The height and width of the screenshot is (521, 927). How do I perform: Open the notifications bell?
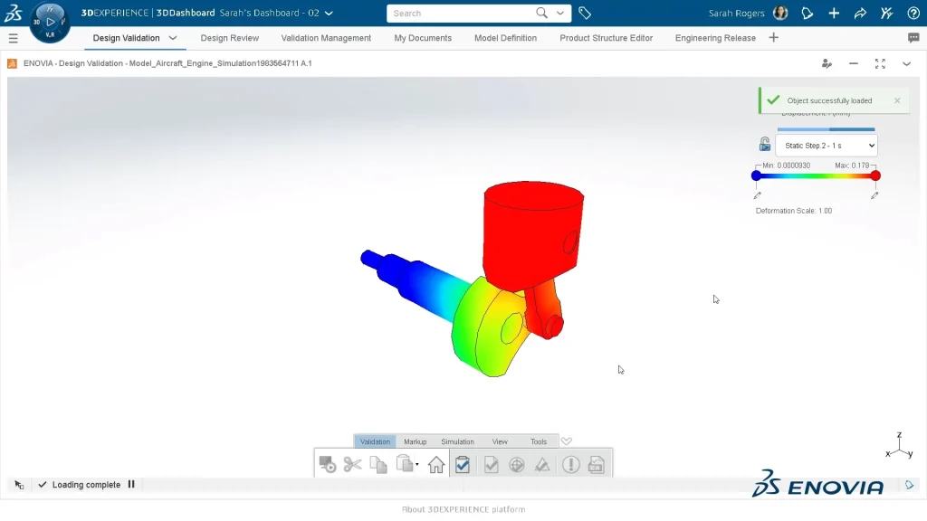(808, 14)
